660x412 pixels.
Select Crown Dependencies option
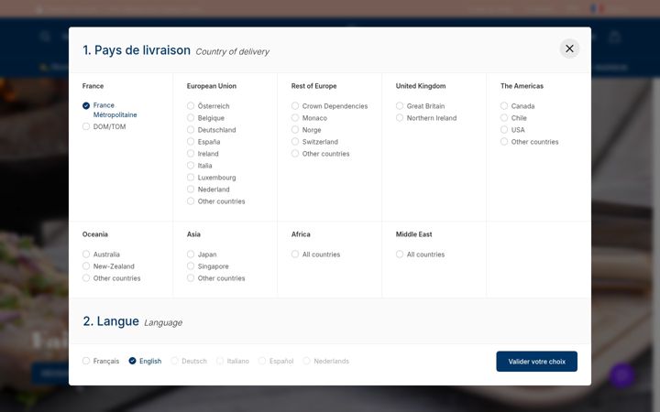329,106
